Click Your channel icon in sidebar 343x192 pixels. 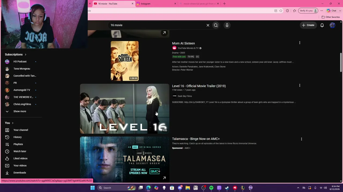click(7, 130)
